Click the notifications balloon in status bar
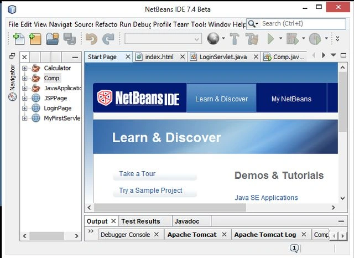 [294, 248]
